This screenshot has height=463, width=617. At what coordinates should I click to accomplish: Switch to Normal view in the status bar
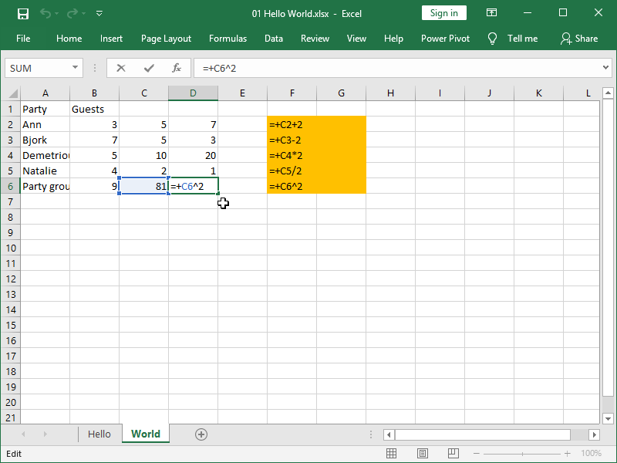(391, 453)
